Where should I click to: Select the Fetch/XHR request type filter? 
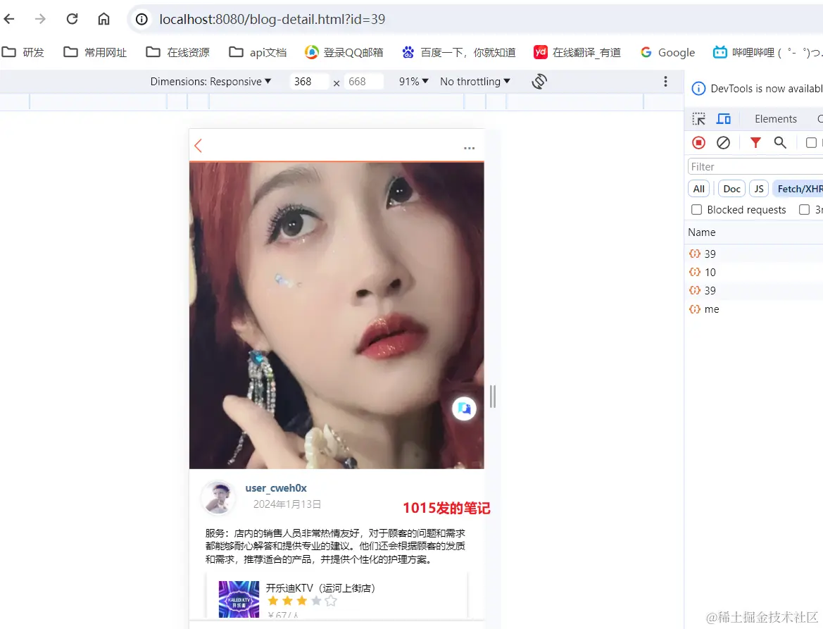(x=799, y=189)
